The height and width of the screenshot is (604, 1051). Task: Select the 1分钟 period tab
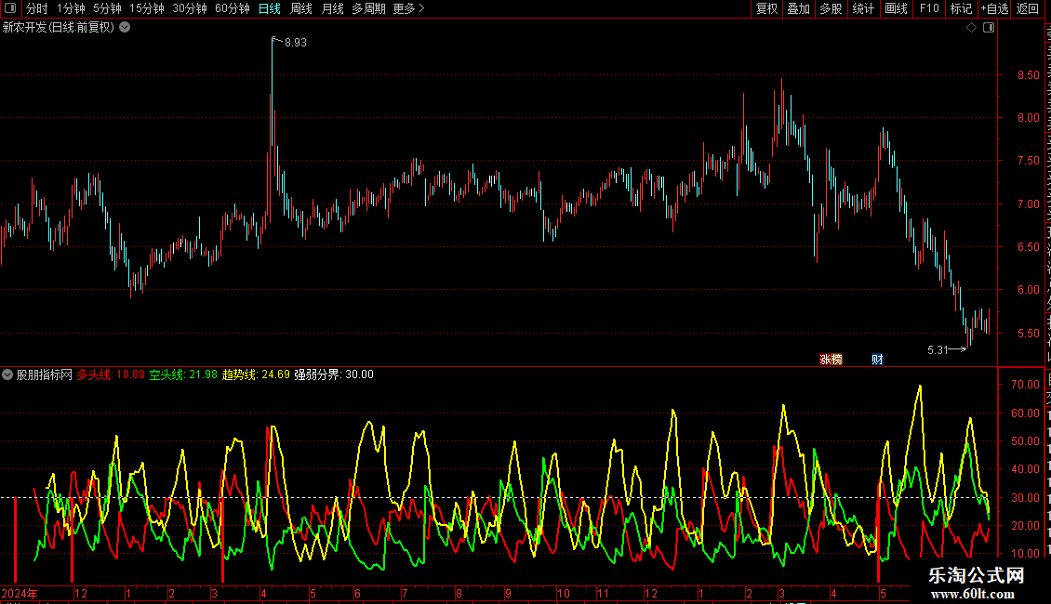click(x=71, y=8)
